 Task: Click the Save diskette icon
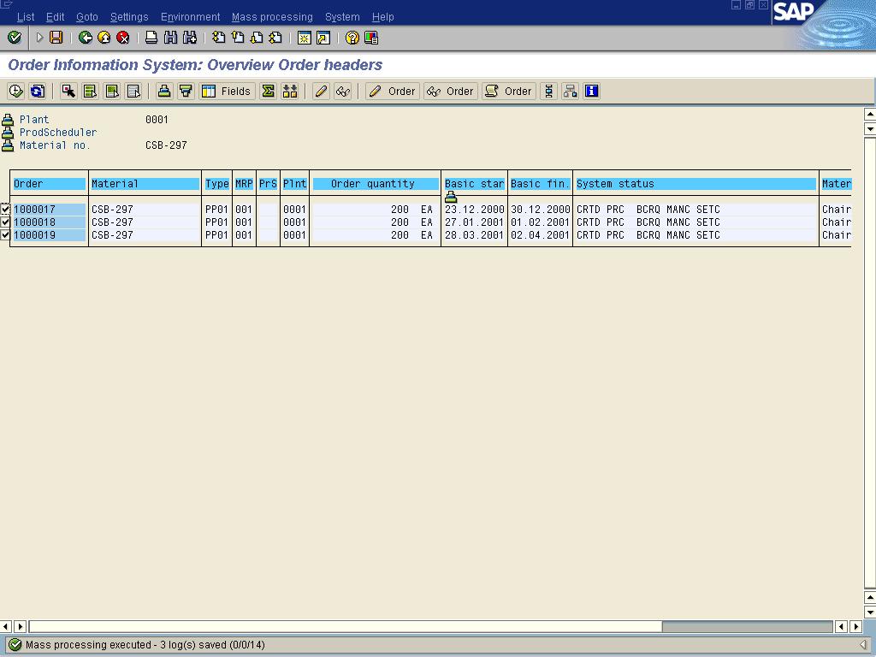(56, 38)
